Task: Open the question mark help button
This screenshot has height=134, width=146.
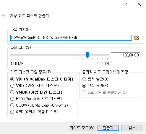Action: click(126, 4)
